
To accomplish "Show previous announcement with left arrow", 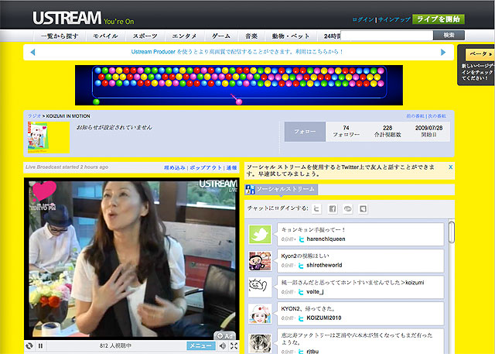I will tap(32, 52).
